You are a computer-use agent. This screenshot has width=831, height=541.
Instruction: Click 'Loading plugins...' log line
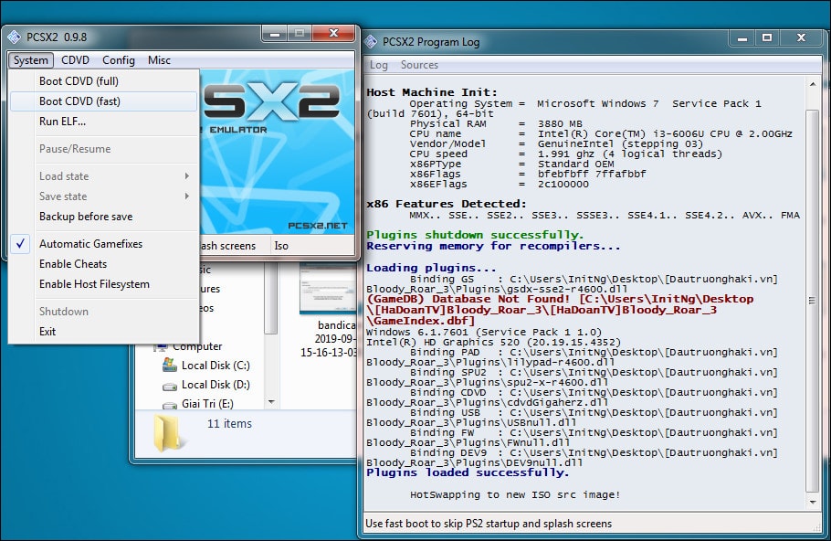point(431,268)
